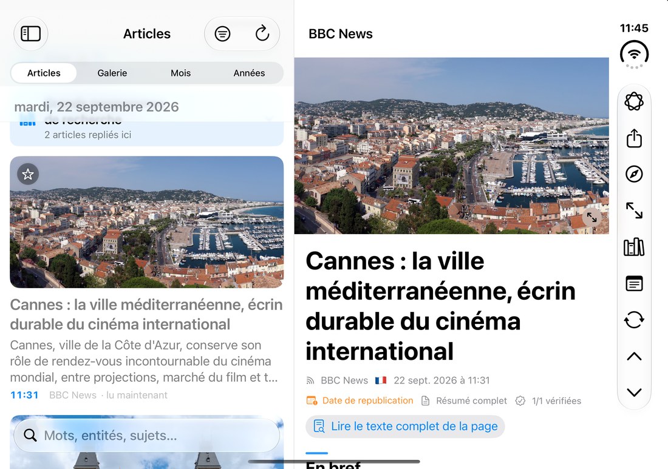
Task: Click the '1/1 vérifiées' badge
Action: pyautogui.click(x=556, y=401)
